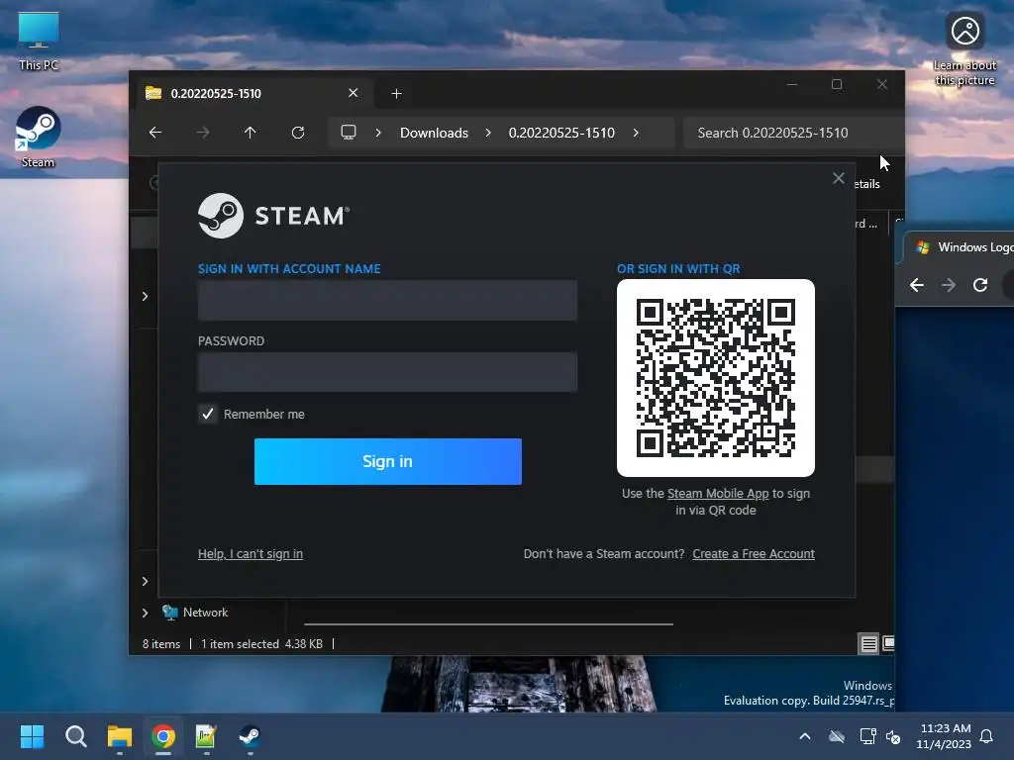Open Steam from the taskbar
This screenshot has width=1014, height=760.
click(x=250, y=736)
